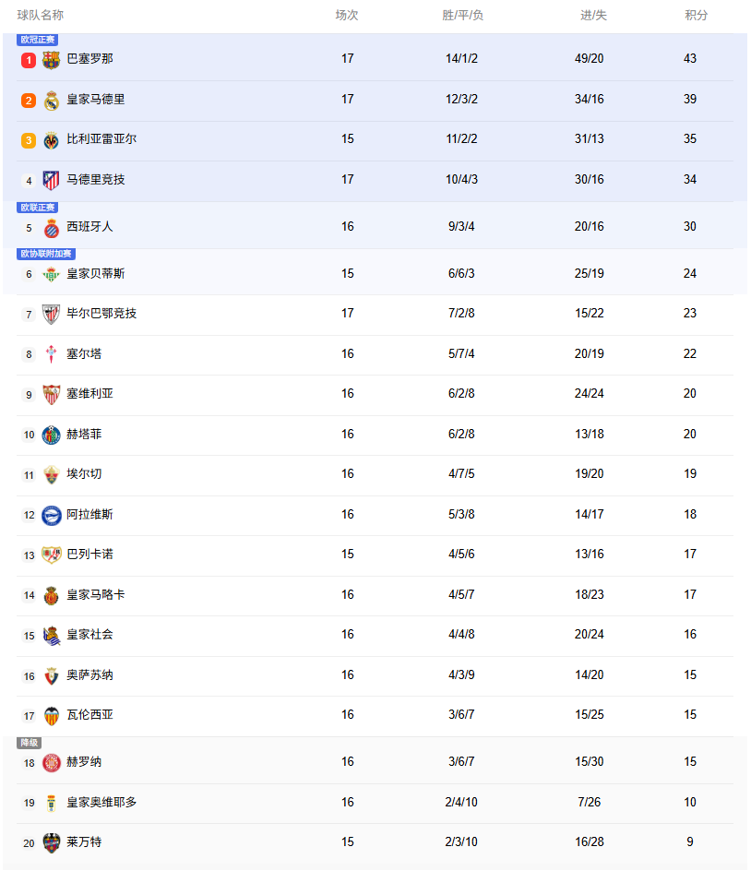Click the 积分 column header
The image size is (751, 883).
697,16
